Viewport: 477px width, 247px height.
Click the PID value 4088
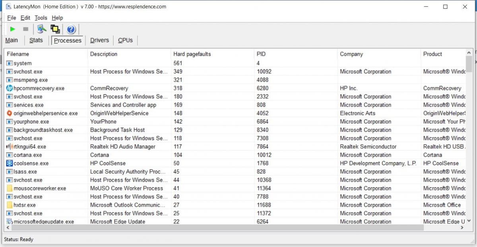tap(263, 80)
